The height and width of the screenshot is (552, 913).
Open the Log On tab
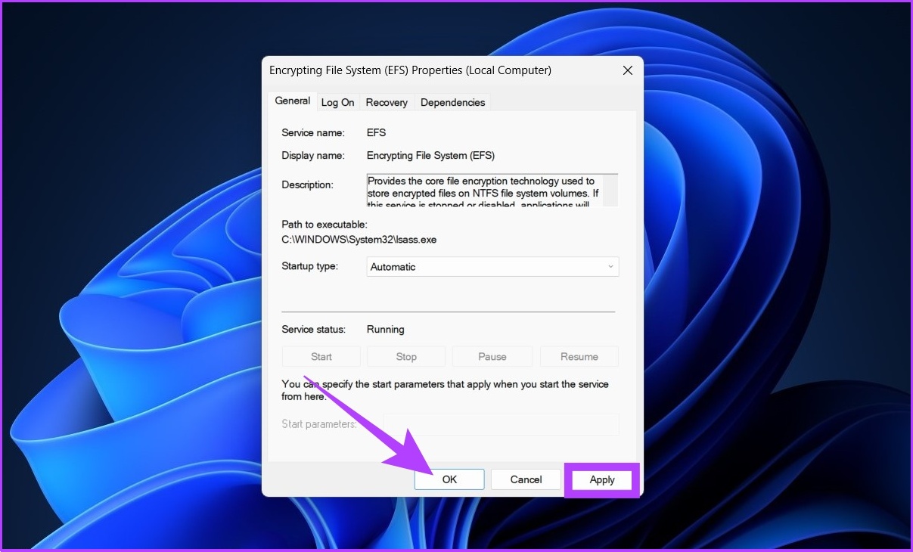click(337, 102)
